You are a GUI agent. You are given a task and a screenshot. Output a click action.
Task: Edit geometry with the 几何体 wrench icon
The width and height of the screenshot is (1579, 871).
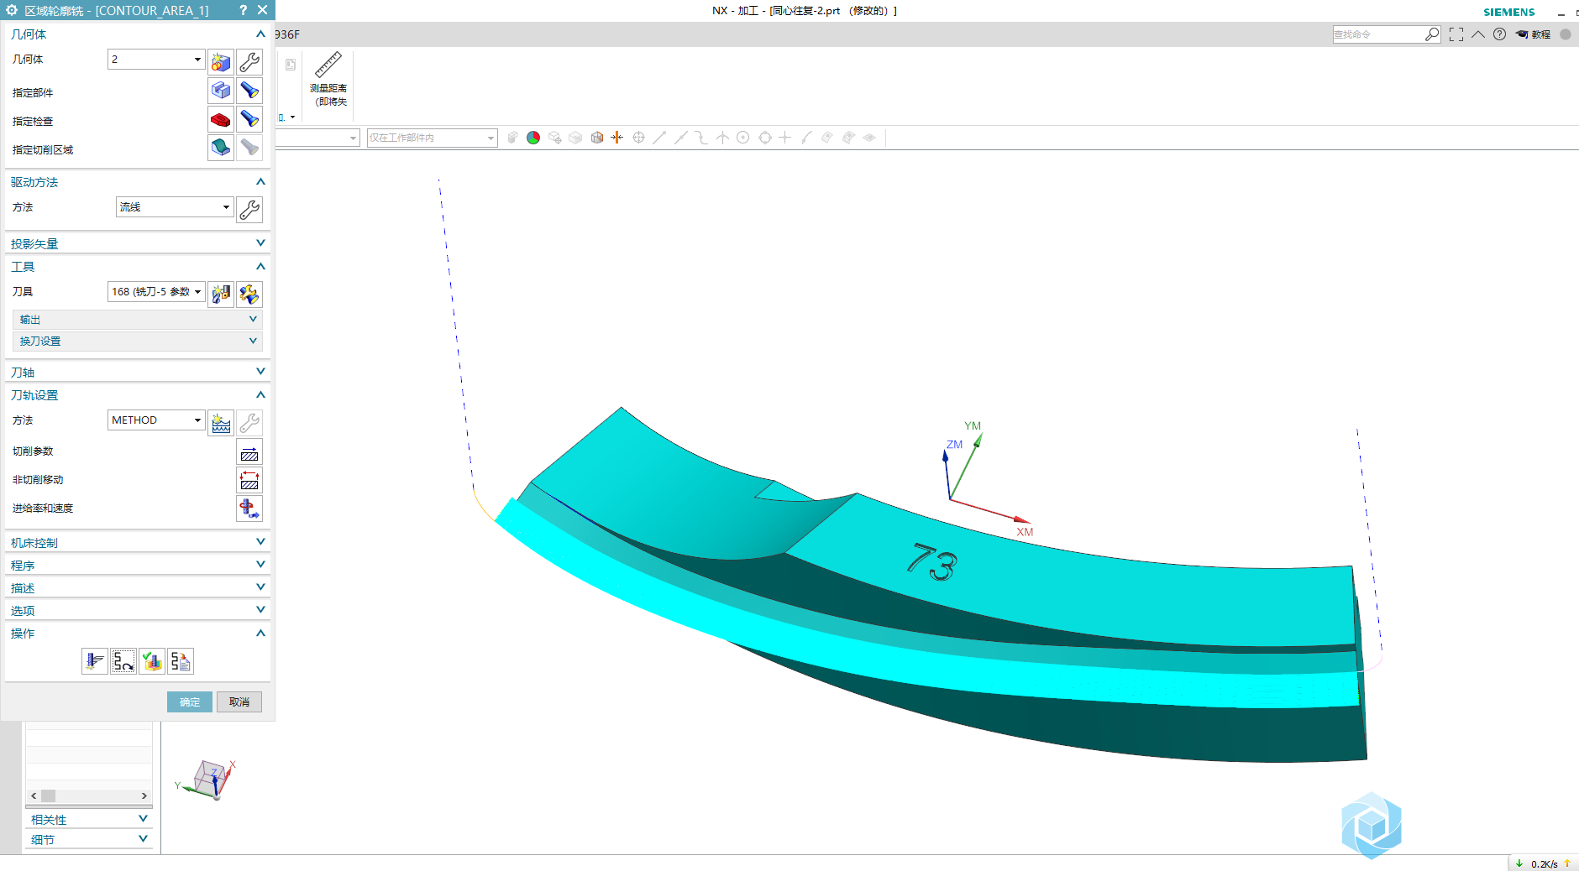point(249,62)
